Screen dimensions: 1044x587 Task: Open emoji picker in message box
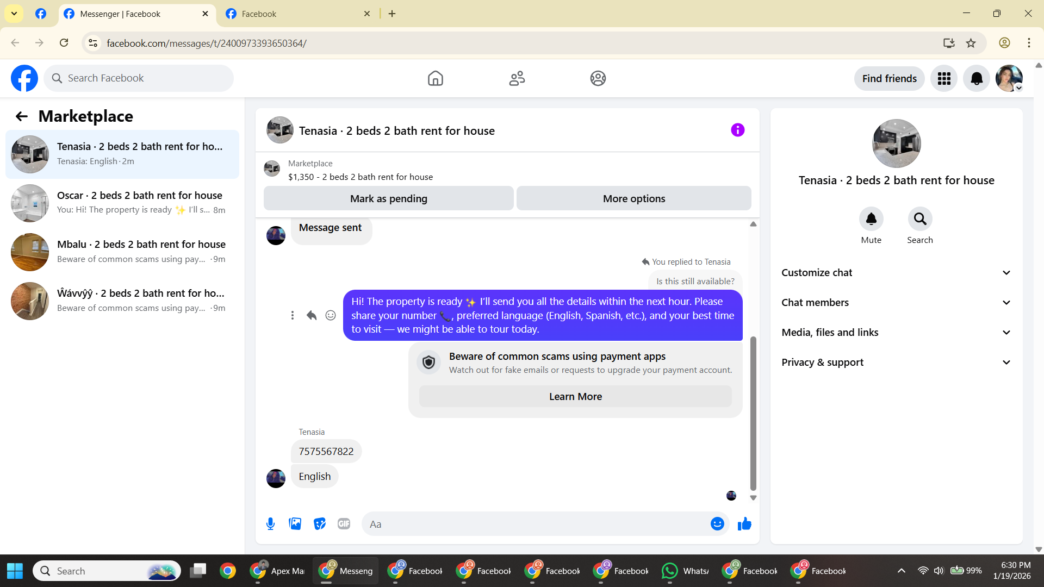point(717,524)
